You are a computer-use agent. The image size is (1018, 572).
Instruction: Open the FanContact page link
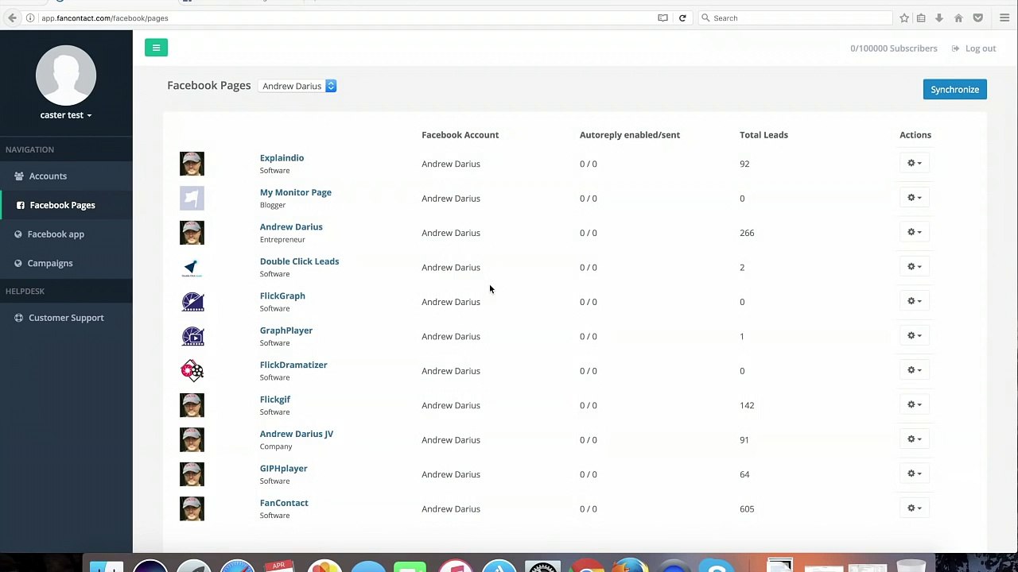pyautogui.click(x=284, y=503)
